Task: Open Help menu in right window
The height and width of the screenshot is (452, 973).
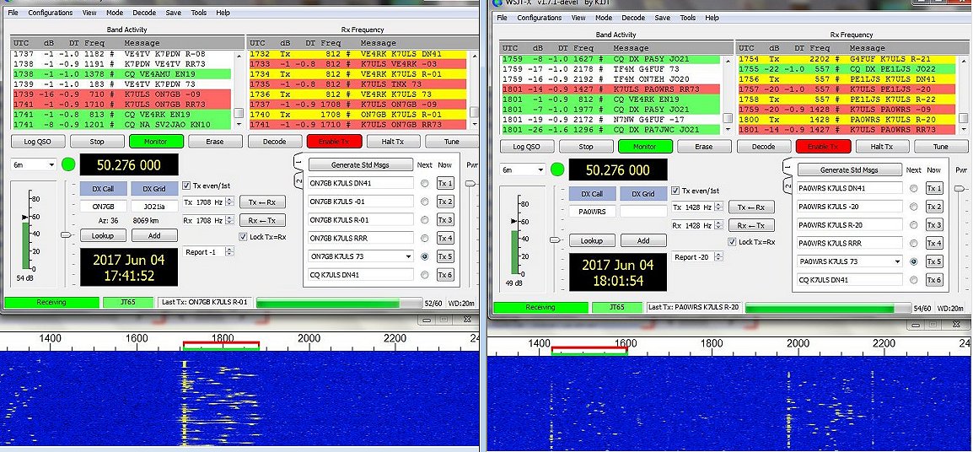Action: 712,18
